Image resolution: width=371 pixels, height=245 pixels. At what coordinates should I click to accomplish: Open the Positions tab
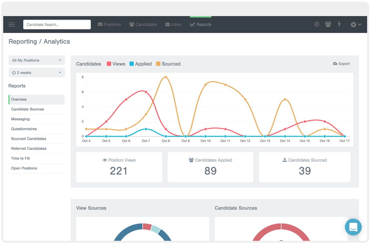coord(109,24)
